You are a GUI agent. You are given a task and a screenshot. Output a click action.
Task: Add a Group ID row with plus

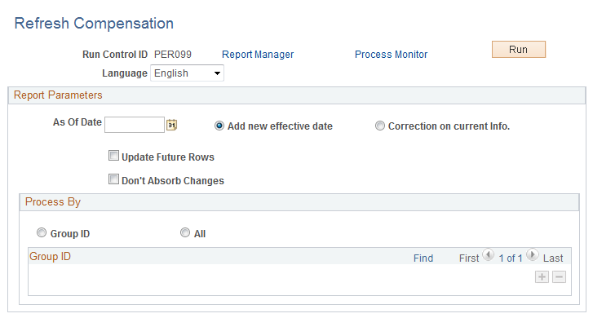point(542,276)
